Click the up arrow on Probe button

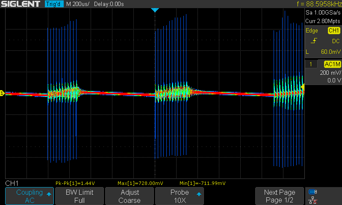pyautogui.click(x=199, y=194)
